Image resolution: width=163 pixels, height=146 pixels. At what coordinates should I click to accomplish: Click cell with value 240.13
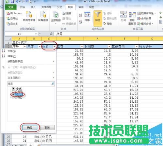pyautogui.click(x=70, y=101)
